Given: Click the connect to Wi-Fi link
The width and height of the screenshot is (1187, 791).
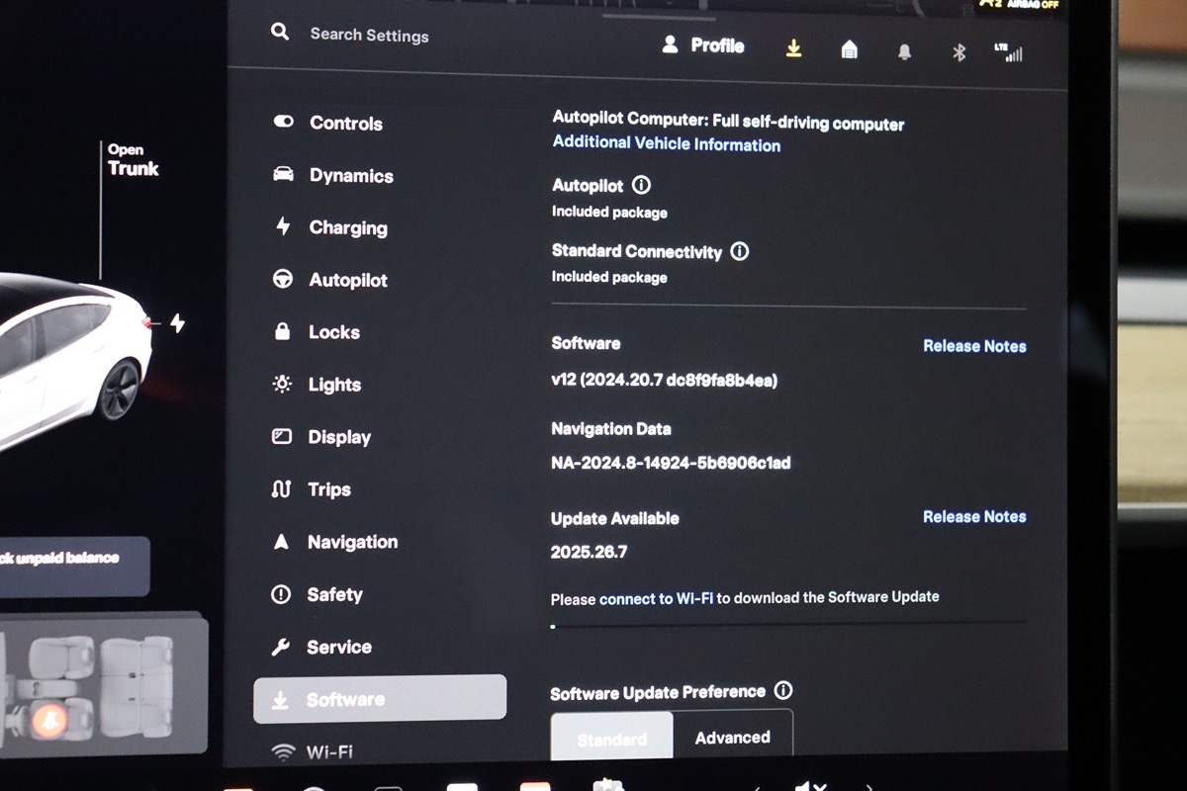Looking at the screenshot, I should click(x=656, y=598).
